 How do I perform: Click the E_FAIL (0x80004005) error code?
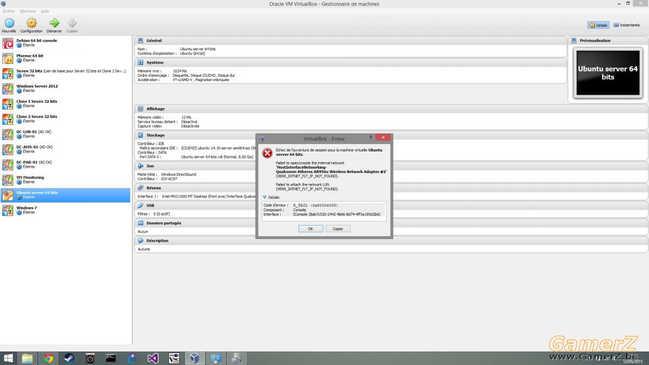coord(314,205)
